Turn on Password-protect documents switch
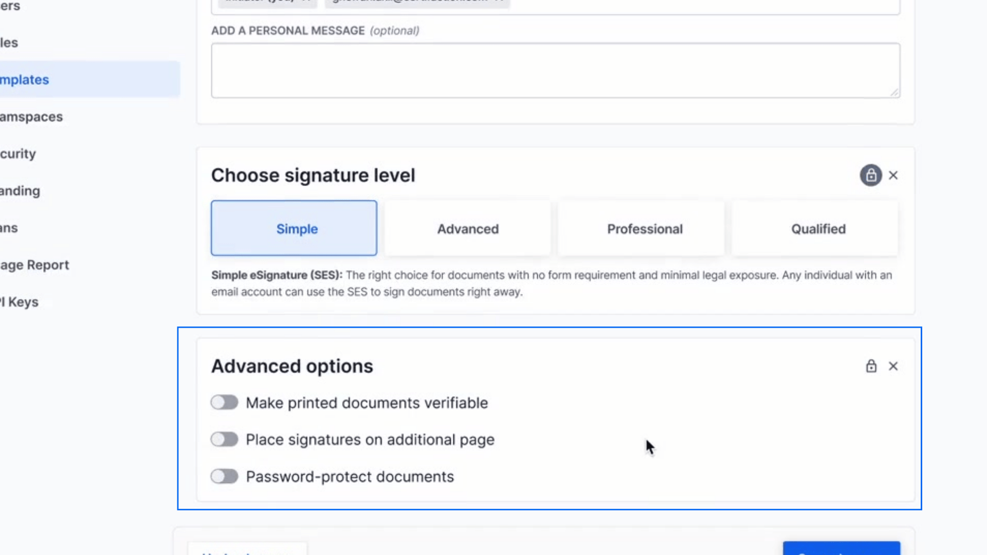 pos(224,476)
